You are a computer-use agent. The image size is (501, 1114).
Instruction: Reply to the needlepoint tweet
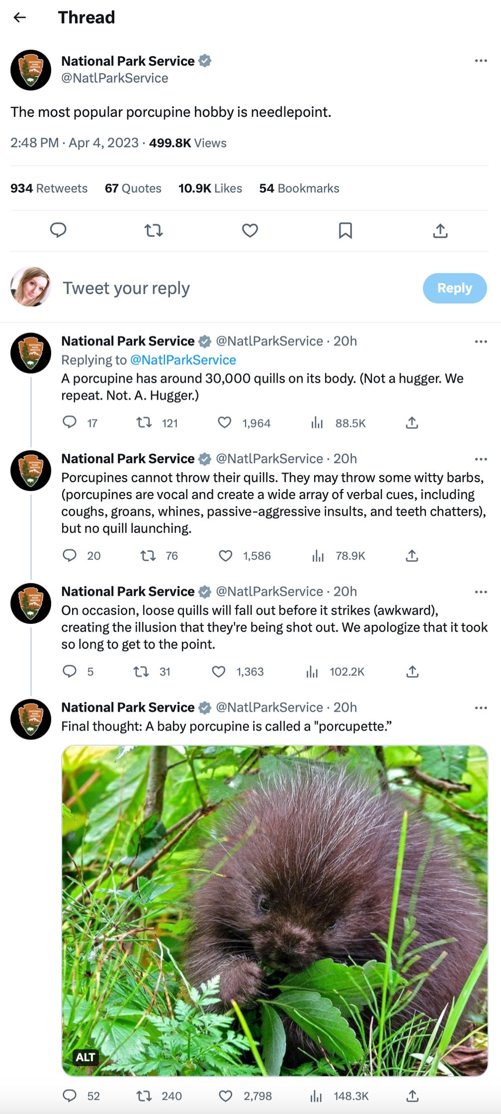coord(59,231)
